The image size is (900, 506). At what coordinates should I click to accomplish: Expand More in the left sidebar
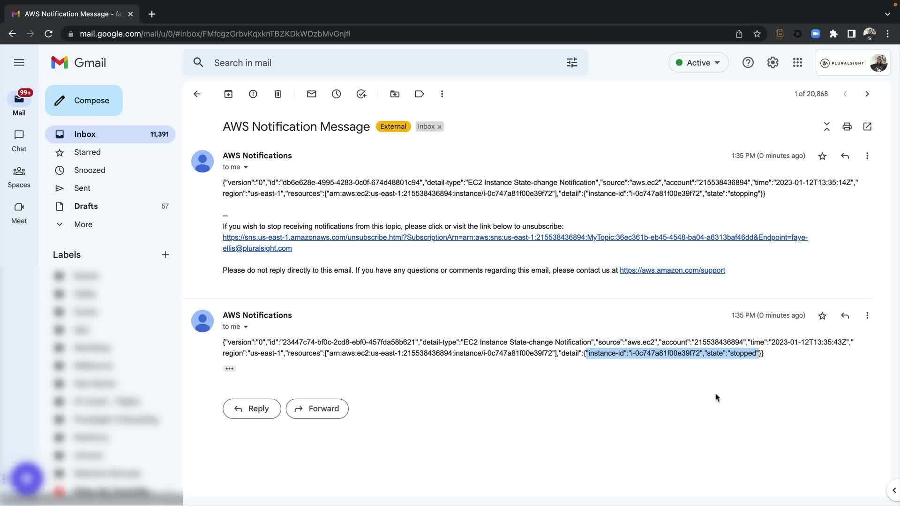(83, 224)
